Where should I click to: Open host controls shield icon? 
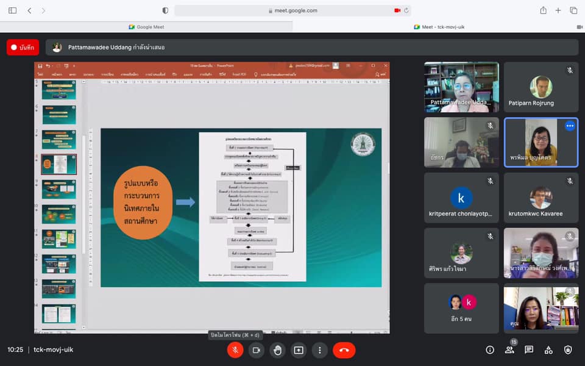pos(568,350)
